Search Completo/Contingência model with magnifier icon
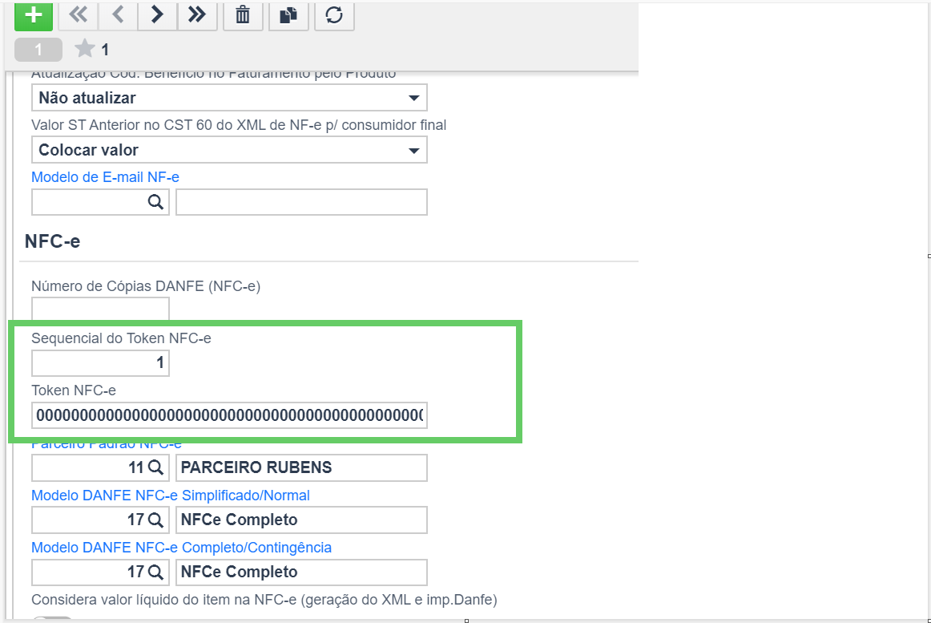The image size is (931, 623). coord(155,572)
